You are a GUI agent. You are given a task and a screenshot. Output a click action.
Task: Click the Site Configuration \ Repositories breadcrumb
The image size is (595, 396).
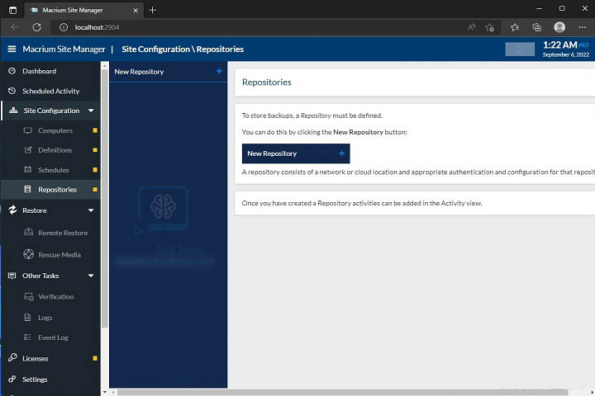(x=183, y=49)
